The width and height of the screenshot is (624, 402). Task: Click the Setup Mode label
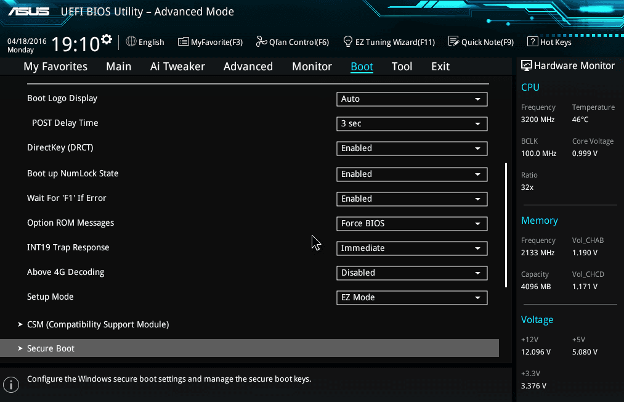point(50,297)
